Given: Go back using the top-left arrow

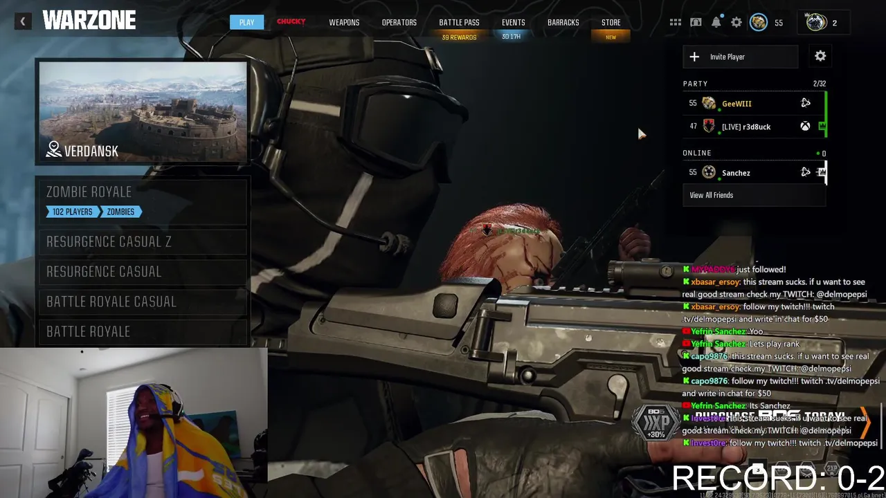Looking at the screenshot, I should click(x=22, y=21).
